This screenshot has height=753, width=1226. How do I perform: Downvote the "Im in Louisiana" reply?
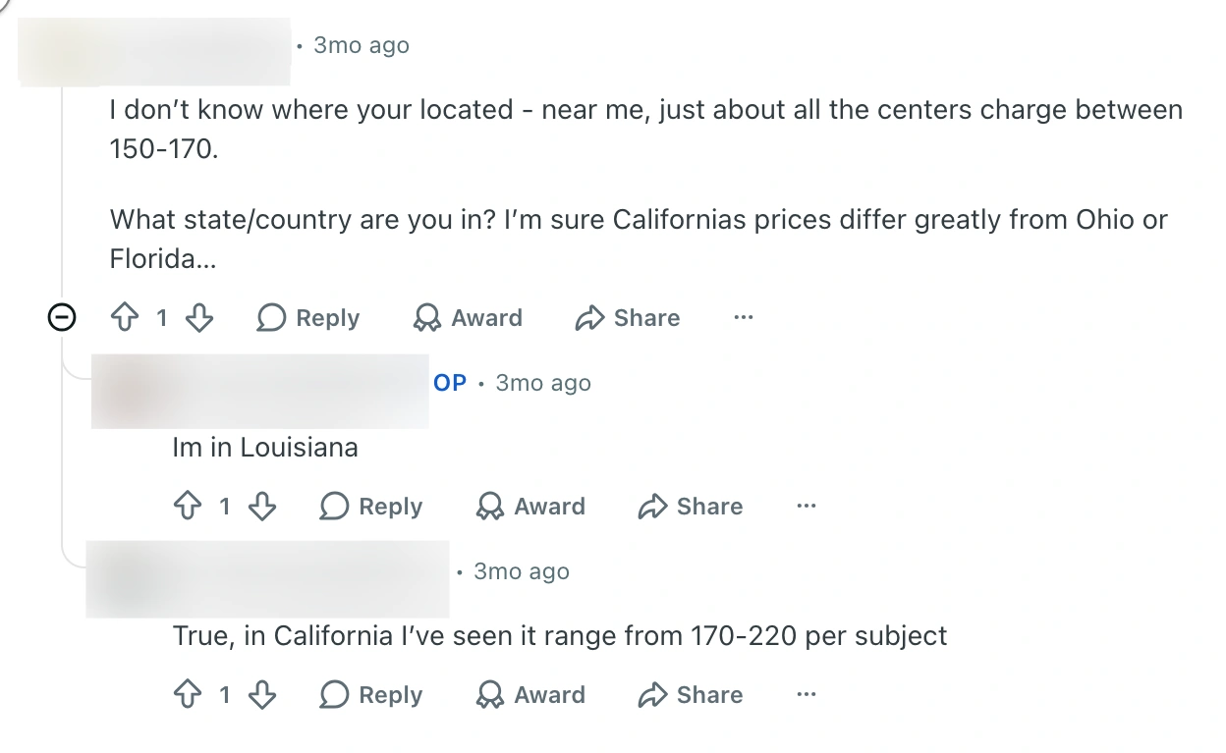tap(262, 506)
